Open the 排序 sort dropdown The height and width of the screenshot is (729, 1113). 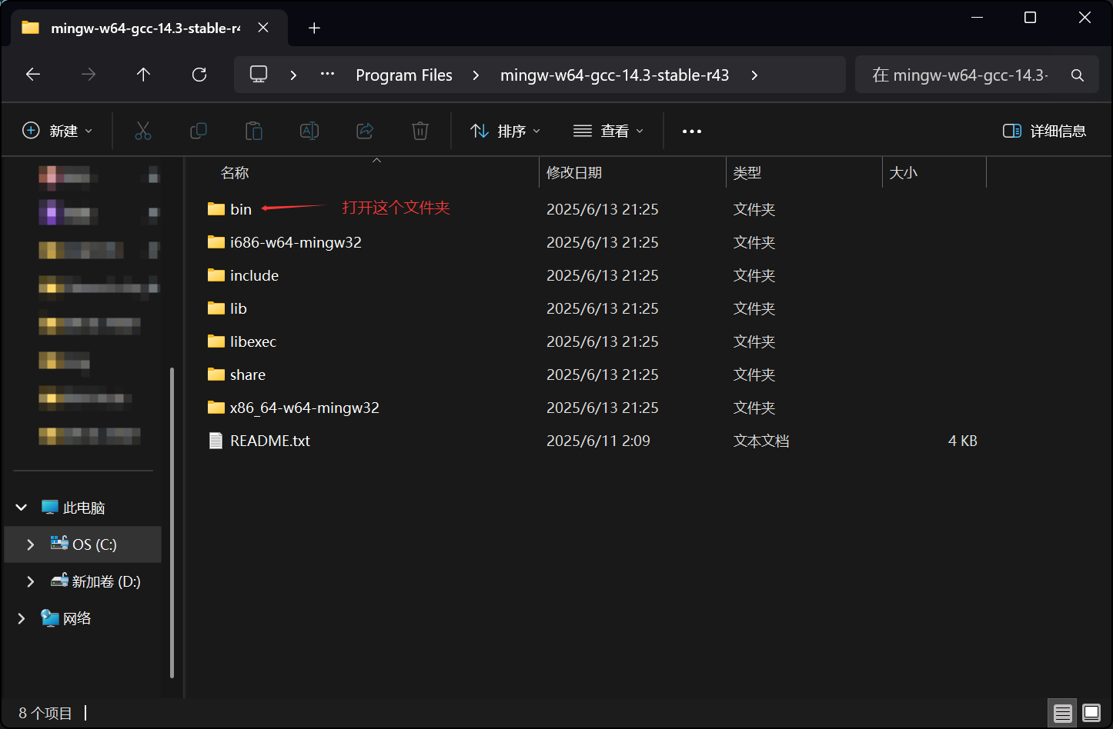[505, 131]
